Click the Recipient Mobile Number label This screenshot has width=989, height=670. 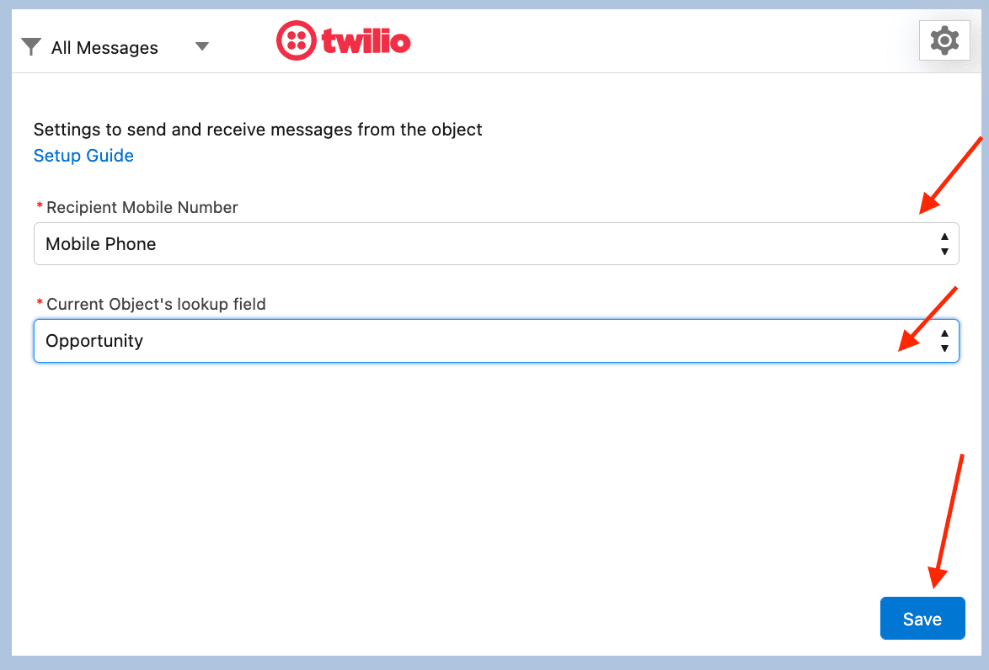point(142,207)
